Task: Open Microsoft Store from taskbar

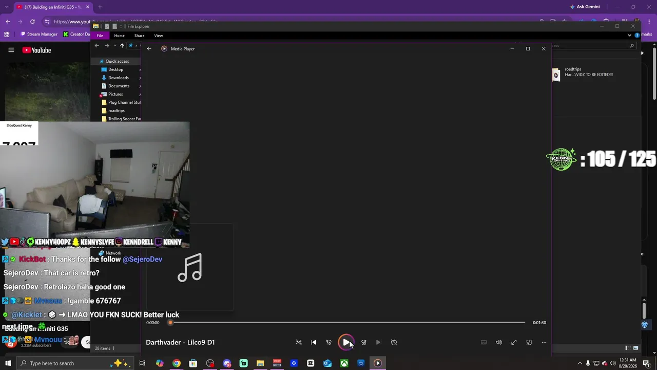Action: [193, 363]
